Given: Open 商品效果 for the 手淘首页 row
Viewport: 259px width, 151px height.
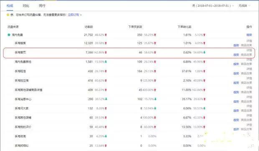Looking at the screenshot, I should pos(246,55).
